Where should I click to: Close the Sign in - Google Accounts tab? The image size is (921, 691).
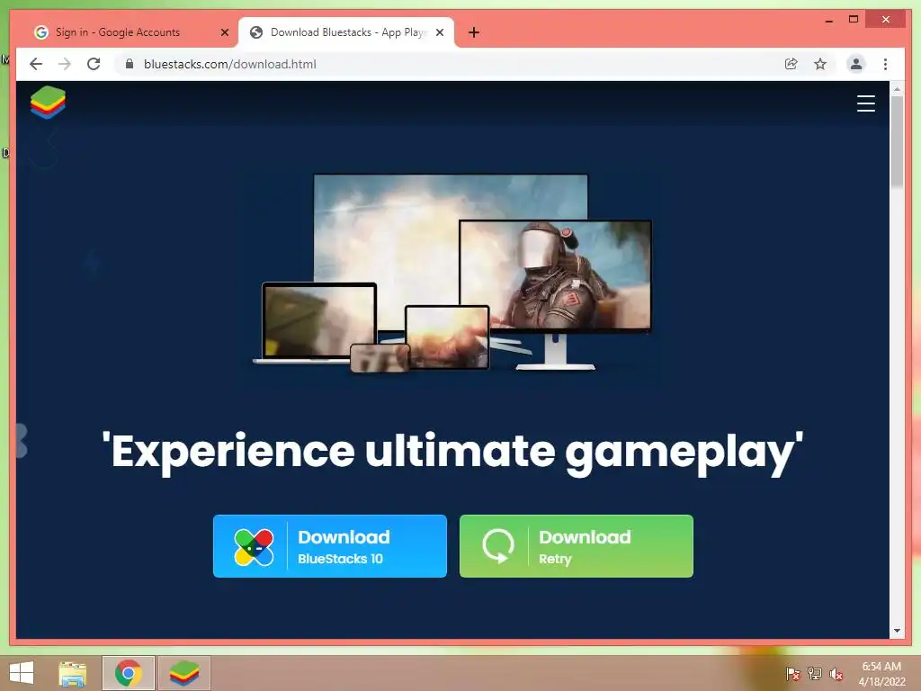(224, 32)
